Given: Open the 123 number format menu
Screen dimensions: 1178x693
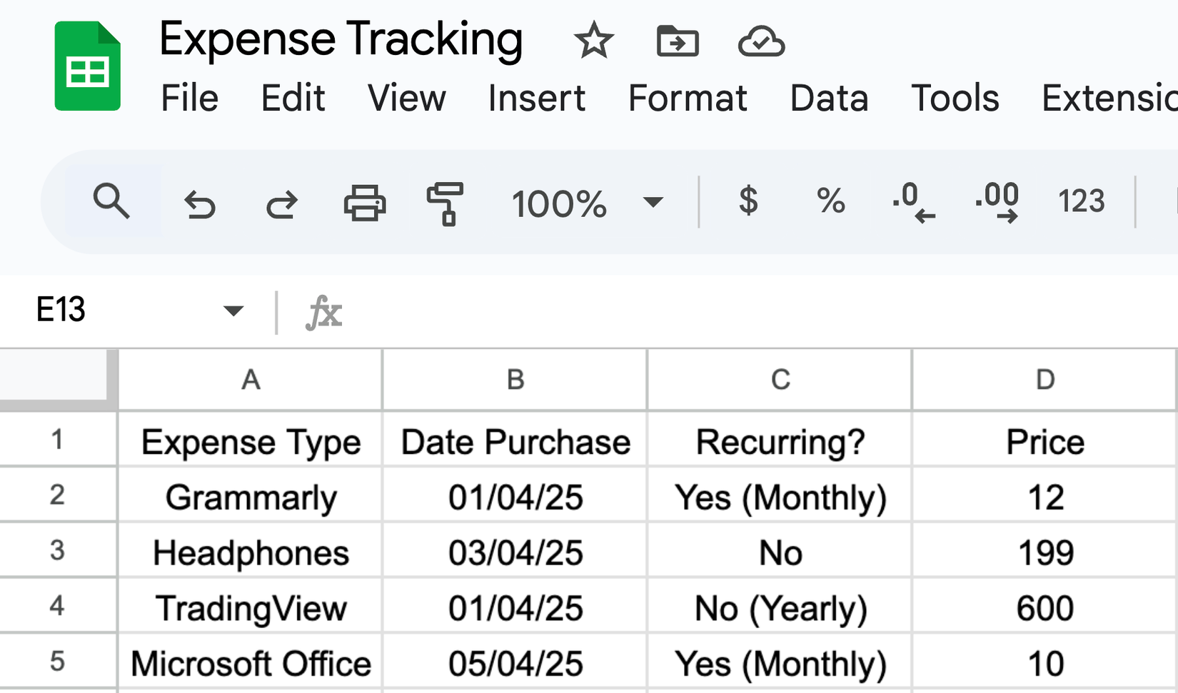Looking at the screenshot, I should point(1080,203).
